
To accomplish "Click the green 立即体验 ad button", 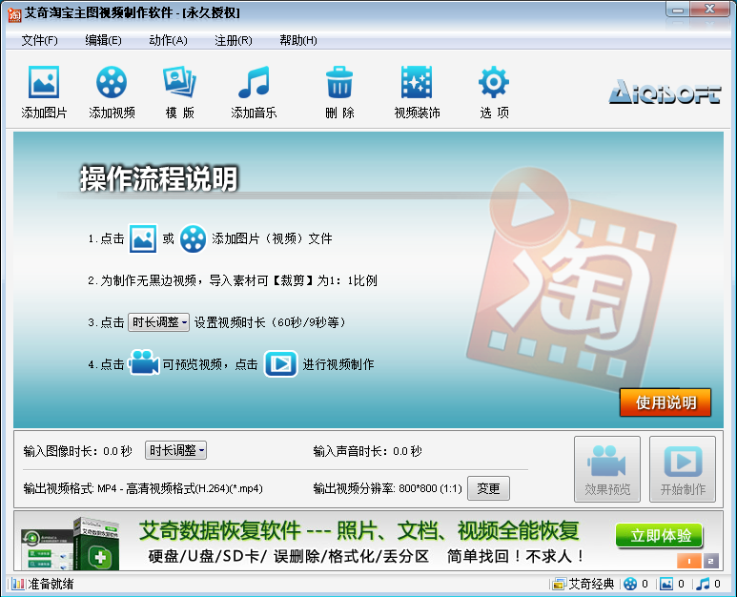I will pos(660,535).
